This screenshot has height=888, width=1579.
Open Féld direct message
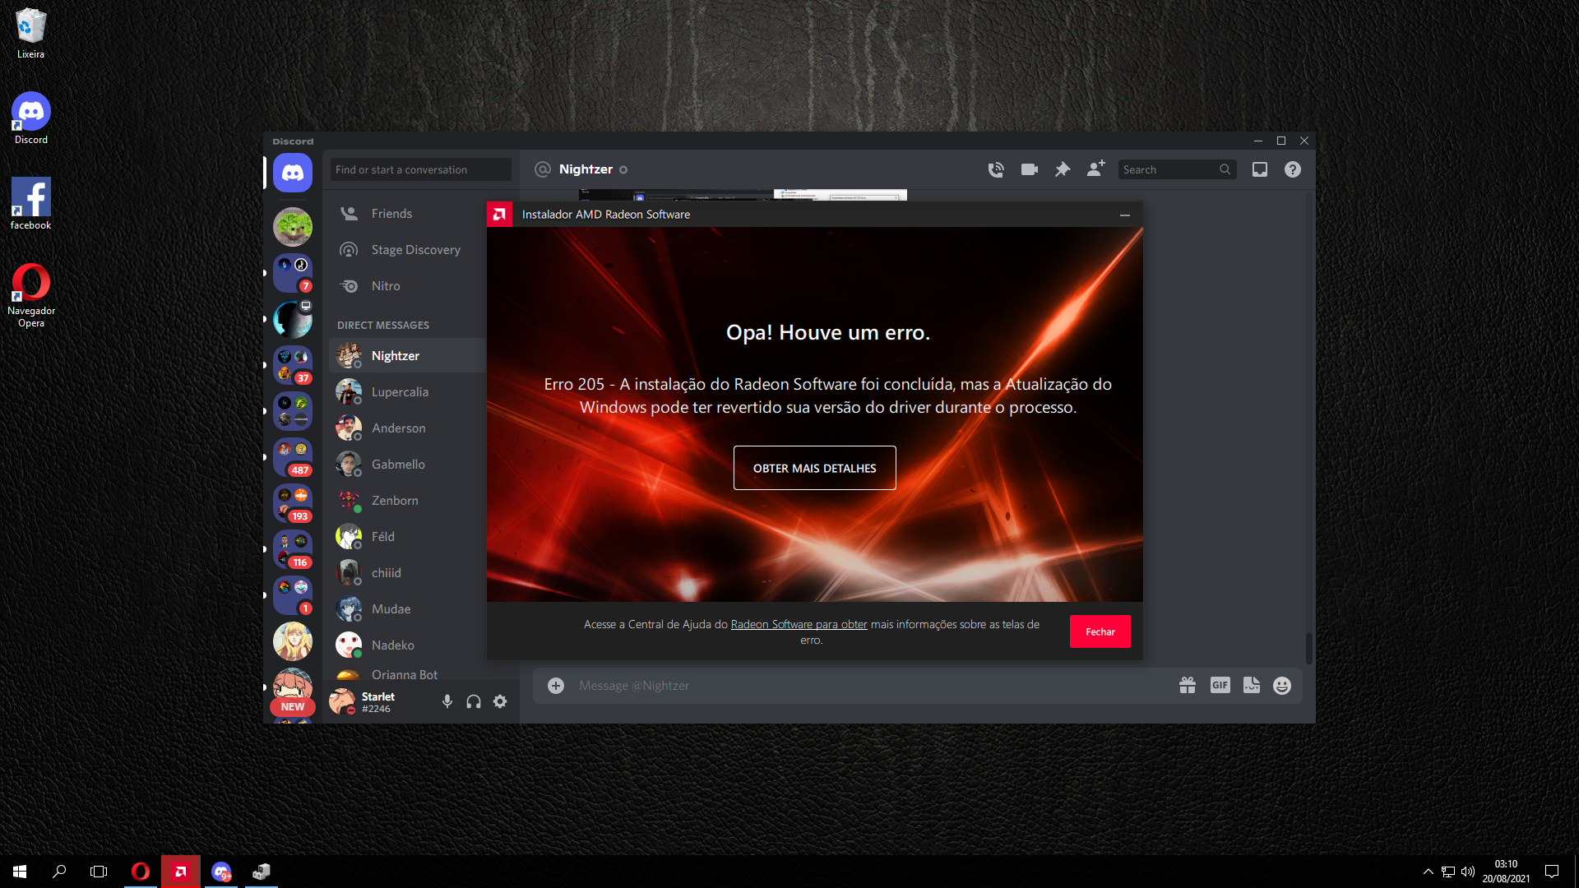point(407,537)
